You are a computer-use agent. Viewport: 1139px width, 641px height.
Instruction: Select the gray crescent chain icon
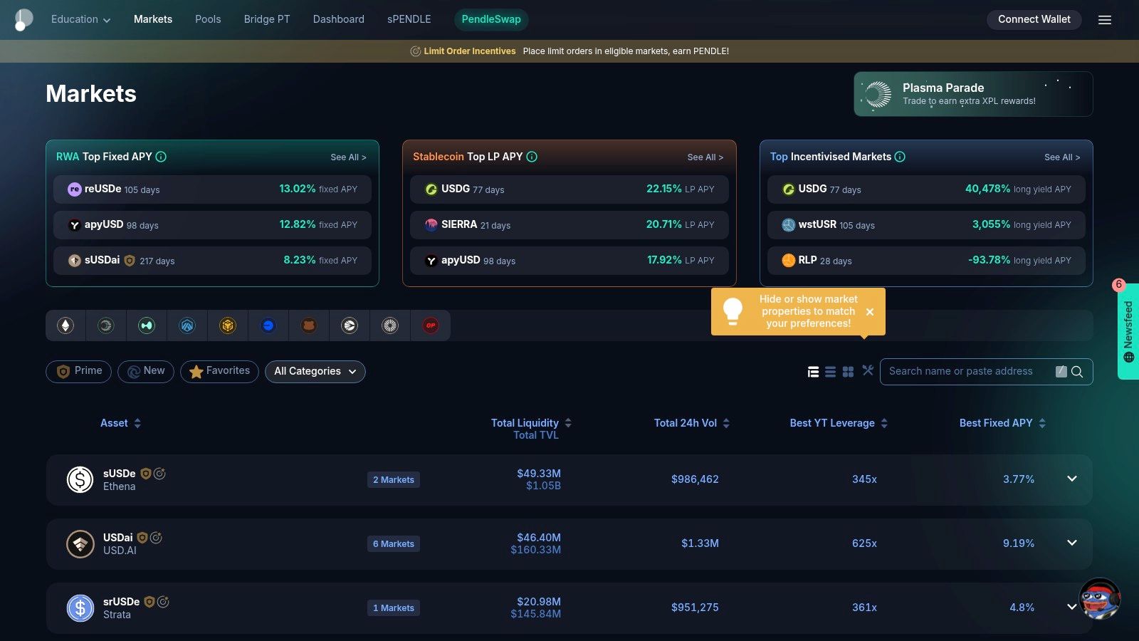106,325
